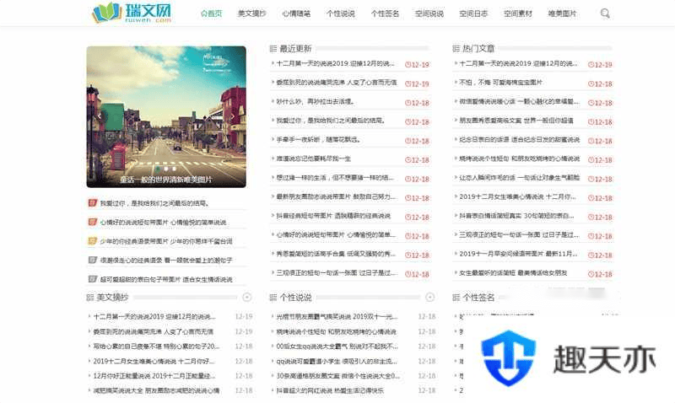The image size is (675, 403).
Task: Open 空间日志 in the top navigation
Action: pyautogui.click(x=473, y=13)
